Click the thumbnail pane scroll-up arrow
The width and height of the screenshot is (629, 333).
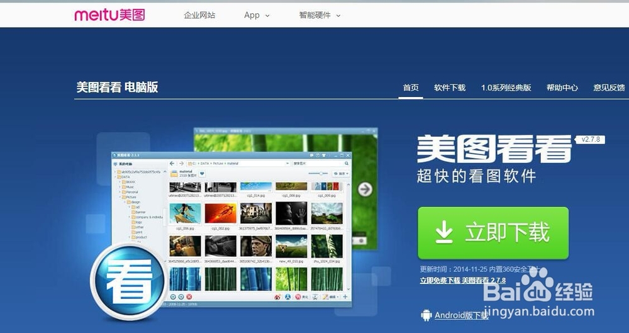pyautogui.click(x=348, y=185)
